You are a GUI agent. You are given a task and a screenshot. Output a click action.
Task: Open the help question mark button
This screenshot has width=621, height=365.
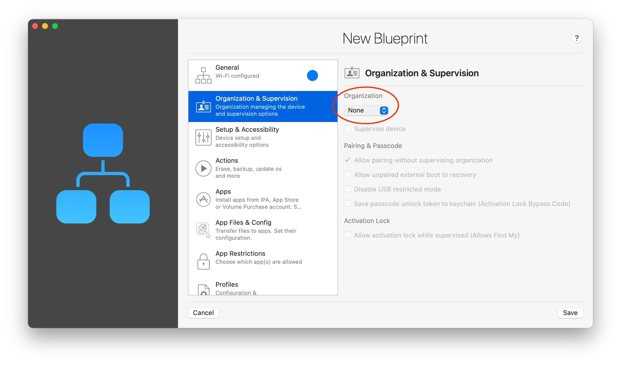point(577,38)
